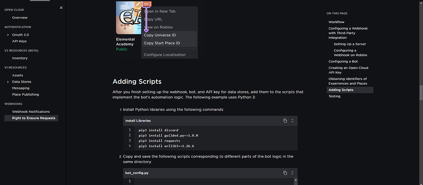
Task: Jump to Workflow in On This Page
Action: click(336, 22)
